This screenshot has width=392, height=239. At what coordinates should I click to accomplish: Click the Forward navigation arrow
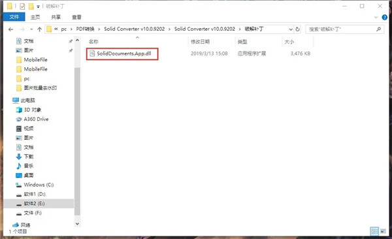pos(22,29)
